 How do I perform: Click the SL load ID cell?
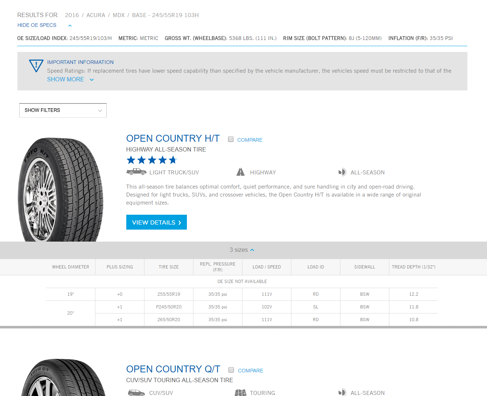[316, 307]
